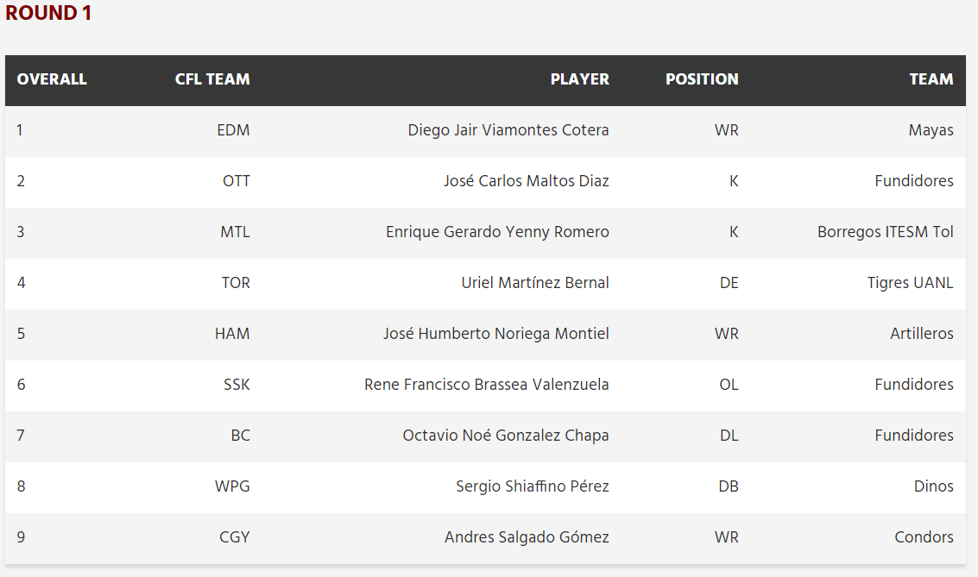Image resolution: width=978 pixels, height=577 pixels.
Task: Select Andres Salgado Gómez
Action: point(527,537)
